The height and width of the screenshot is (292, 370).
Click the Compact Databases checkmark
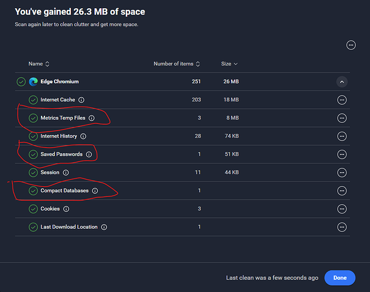click(33, 191)
